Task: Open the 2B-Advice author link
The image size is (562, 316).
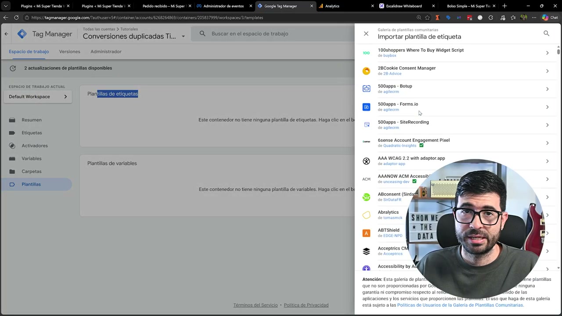Action: coord(392,74)
